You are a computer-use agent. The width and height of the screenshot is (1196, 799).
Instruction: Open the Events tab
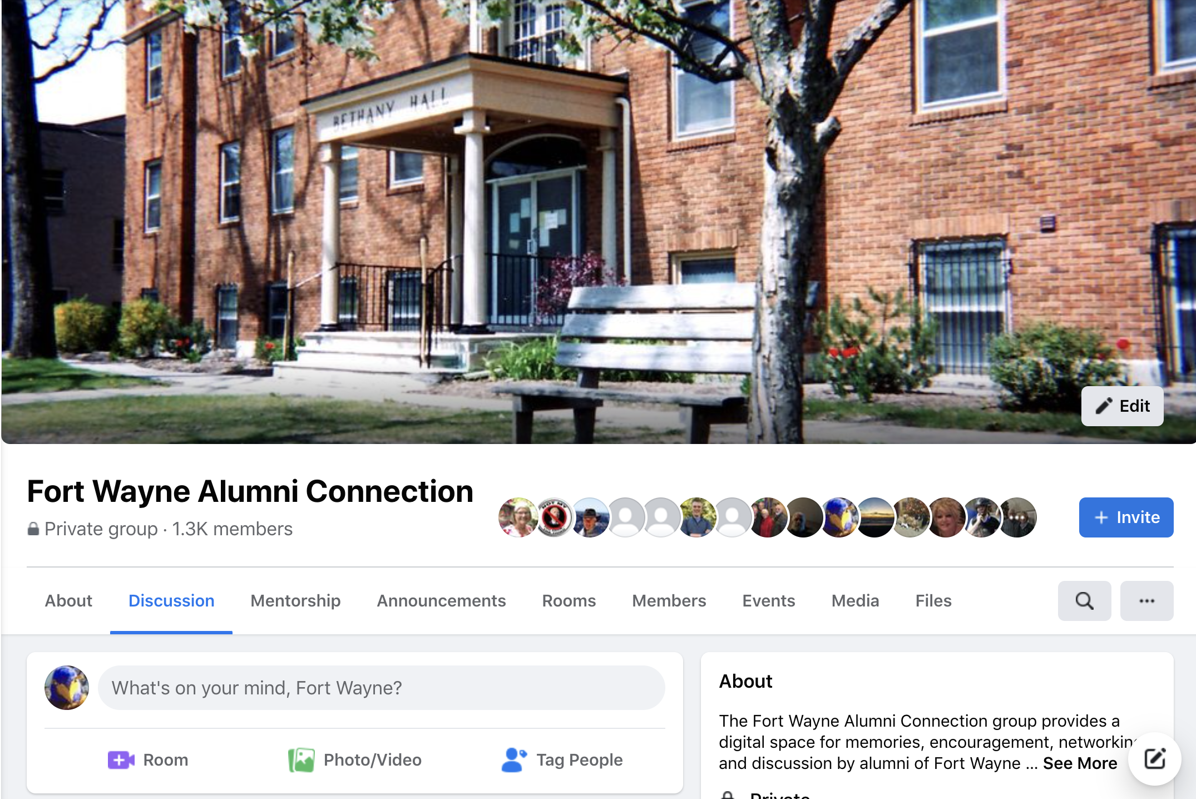click(x=768, y=601)
